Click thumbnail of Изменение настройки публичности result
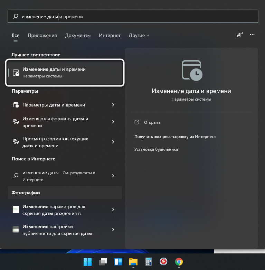265x270 pixels. pos(16,230)
